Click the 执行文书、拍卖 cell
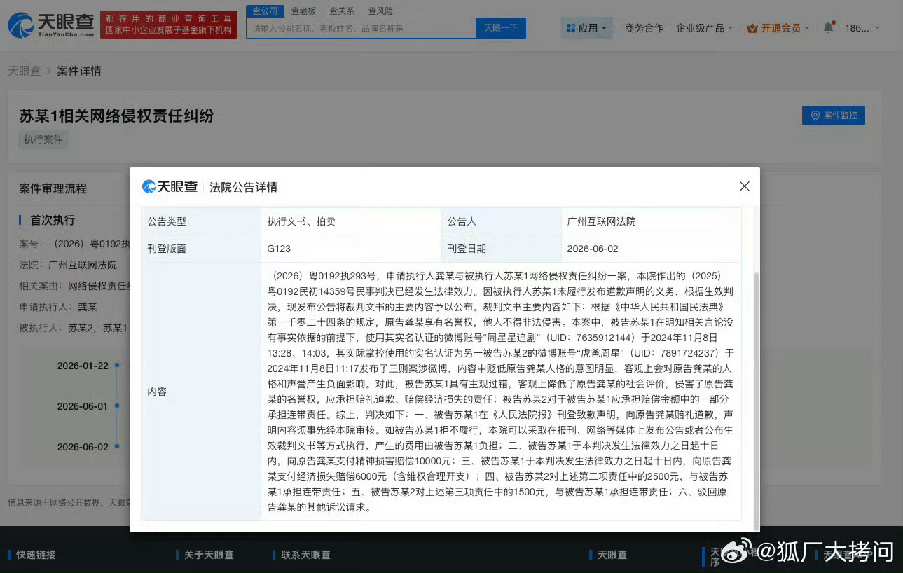Image resolution: width=903 pixels, height=573 pixels. (351, 221)
